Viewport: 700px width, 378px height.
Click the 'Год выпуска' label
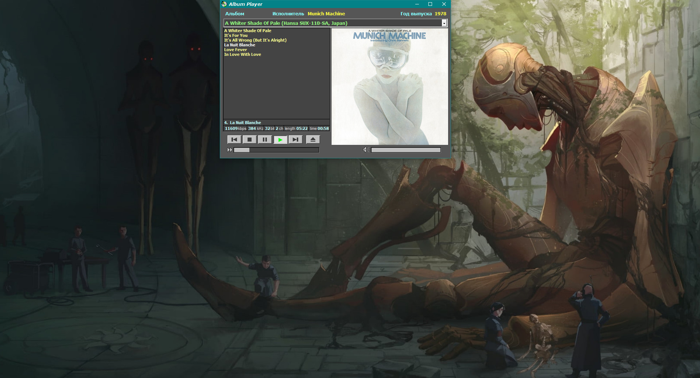[x=416, y=13]
